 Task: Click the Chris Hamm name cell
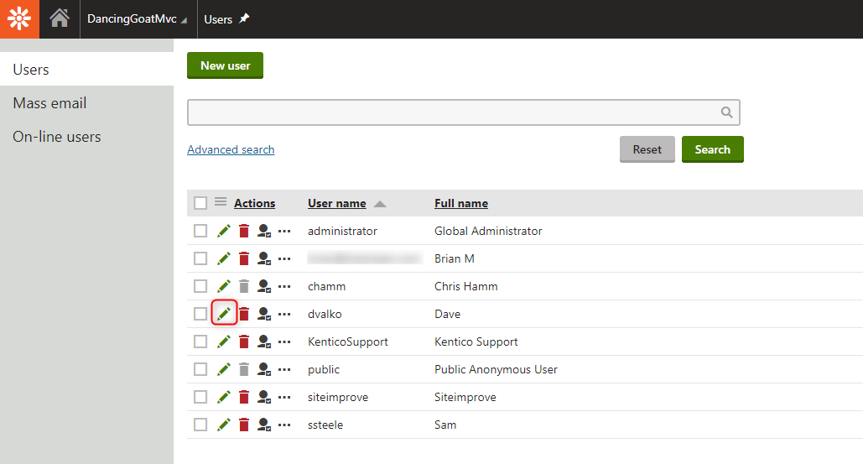[465, 286]
